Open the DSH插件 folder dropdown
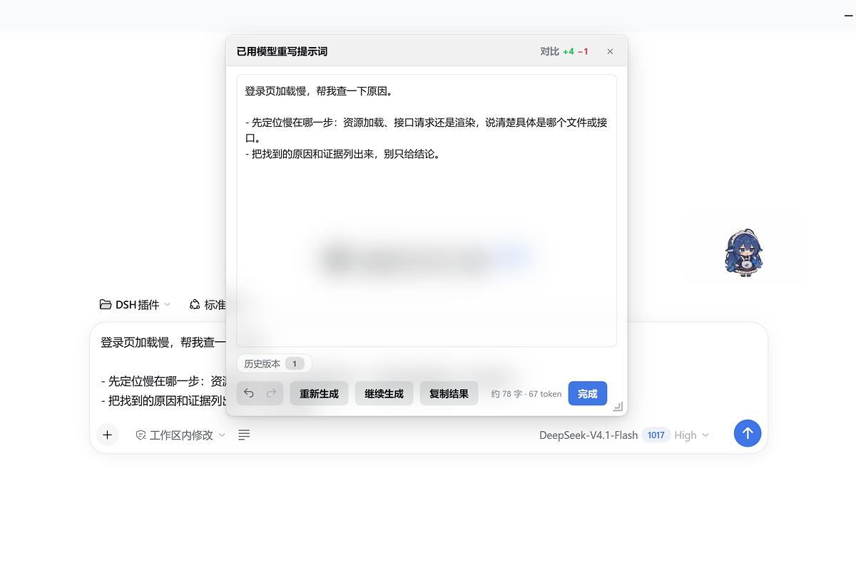Screen dimensions: 856x570 [135, 305]
